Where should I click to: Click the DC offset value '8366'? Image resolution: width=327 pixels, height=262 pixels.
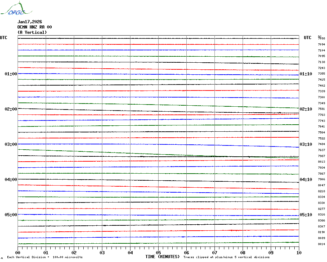tap(321, 221)
